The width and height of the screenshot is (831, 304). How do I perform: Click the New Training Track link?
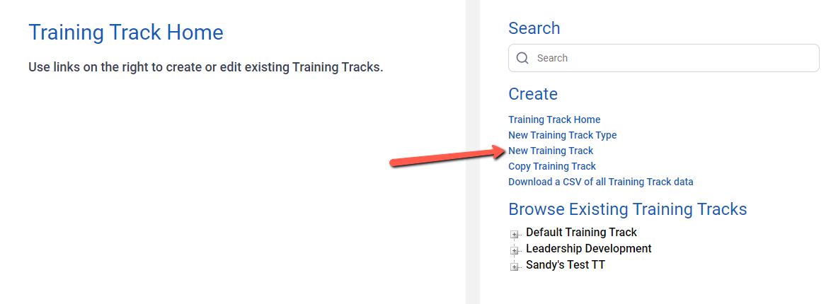click(x=551, y=151)
